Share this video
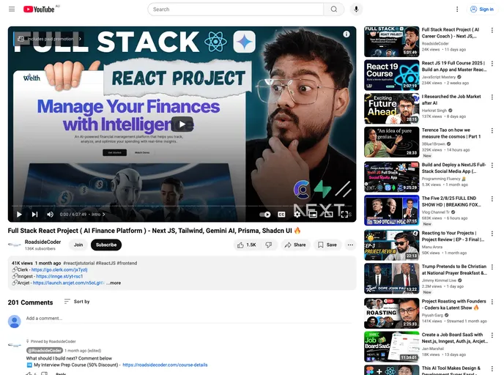 pos(295,245)
